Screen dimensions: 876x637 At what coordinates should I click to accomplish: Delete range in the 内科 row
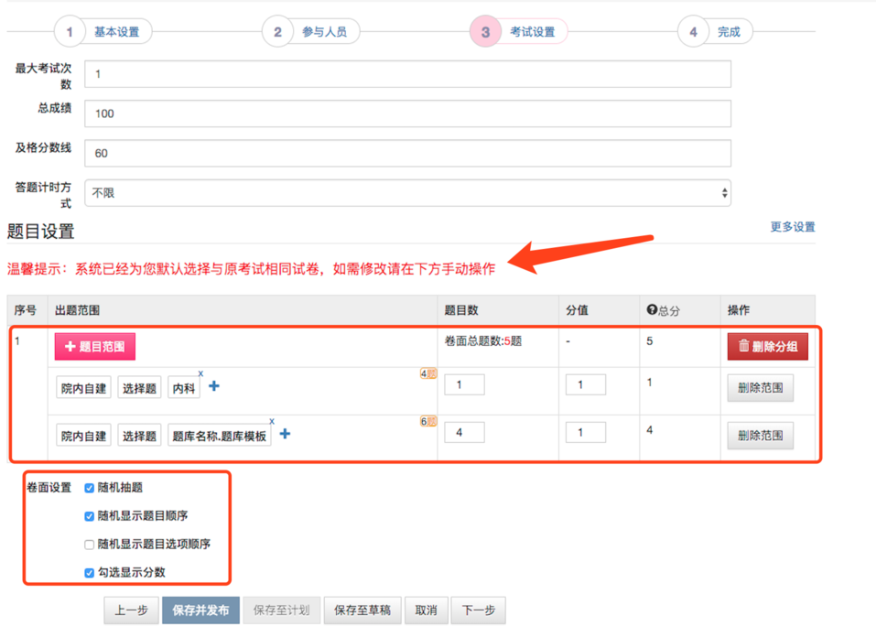[761, 388]
